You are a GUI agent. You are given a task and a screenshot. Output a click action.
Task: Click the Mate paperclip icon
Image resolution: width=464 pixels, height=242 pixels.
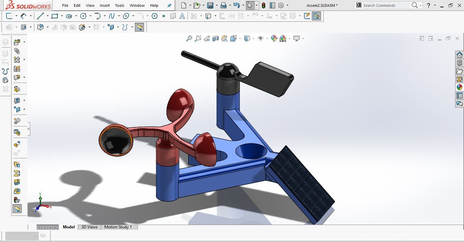[17, 51]
